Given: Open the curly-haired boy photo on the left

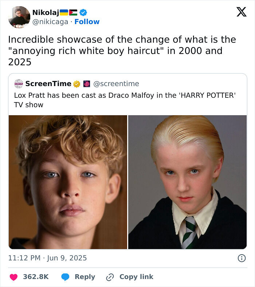Looking at the screenshot, I should pyautogui.click(x=68, y=182).
